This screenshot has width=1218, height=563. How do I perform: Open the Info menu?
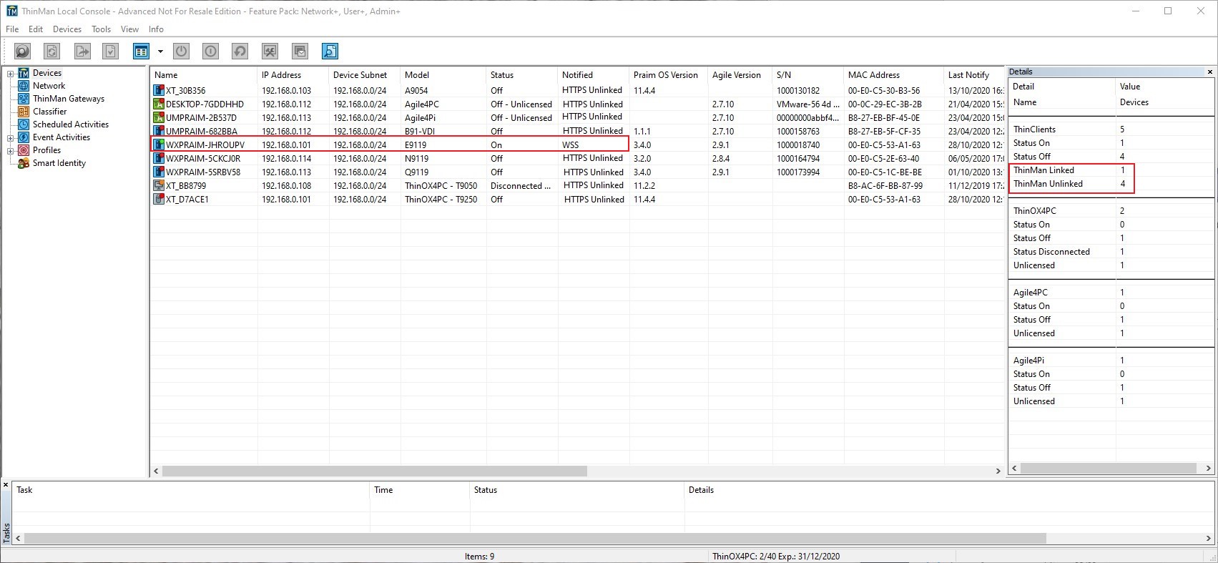click(156, 29)
